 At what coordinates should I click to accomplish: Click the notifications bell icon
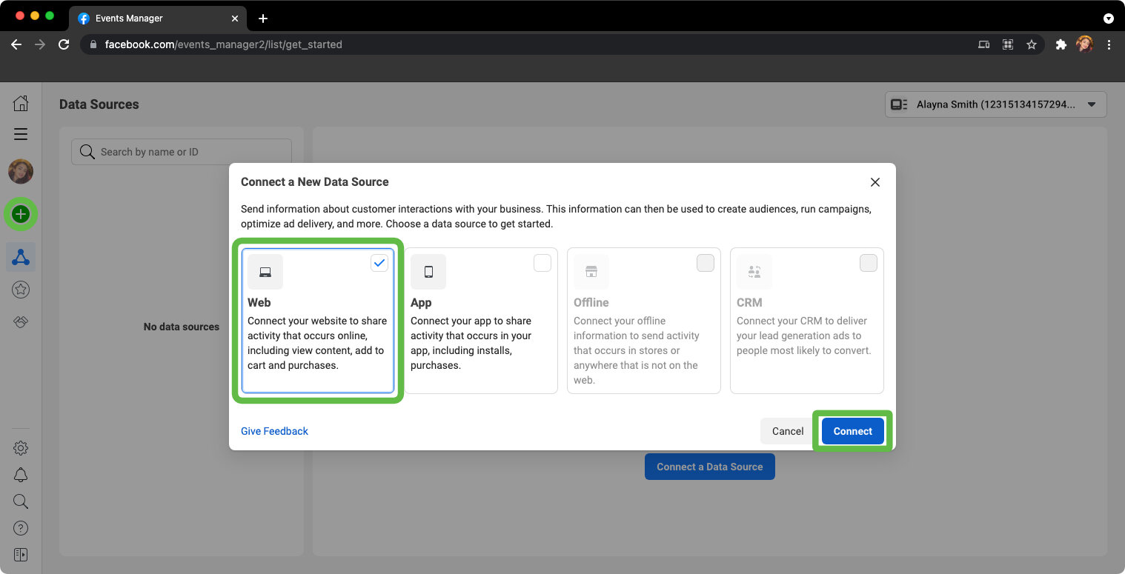(x=21, y=475)
